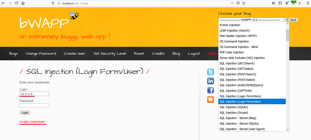
Task: Open the Credits page
Action: [158, 54]
